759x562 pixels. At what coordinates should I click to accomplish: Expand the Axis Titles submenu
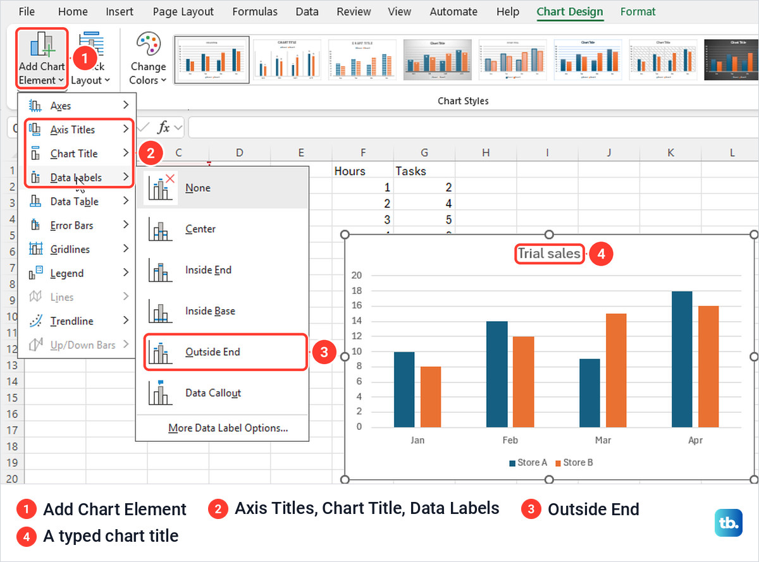point(77,130)
